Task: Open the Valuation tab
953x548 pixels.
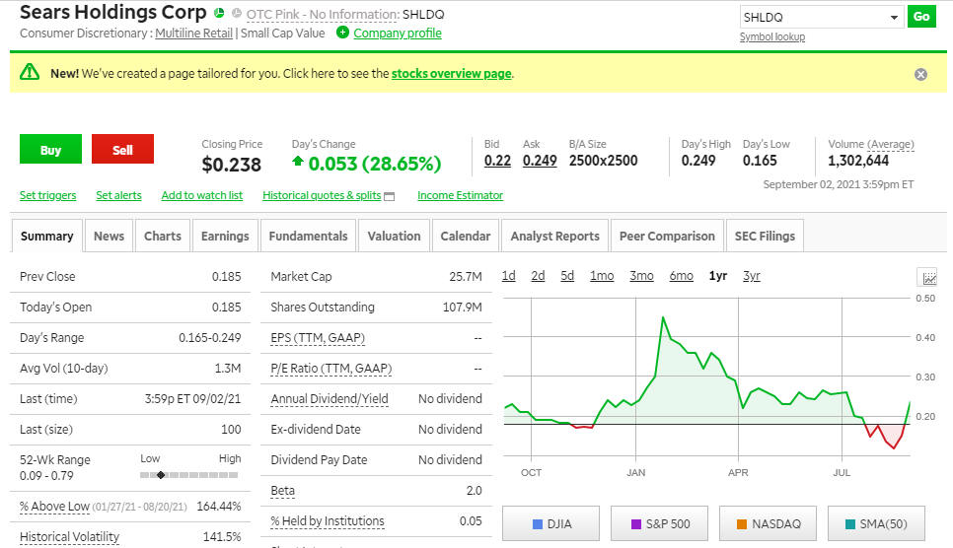Action: point(394,236)
